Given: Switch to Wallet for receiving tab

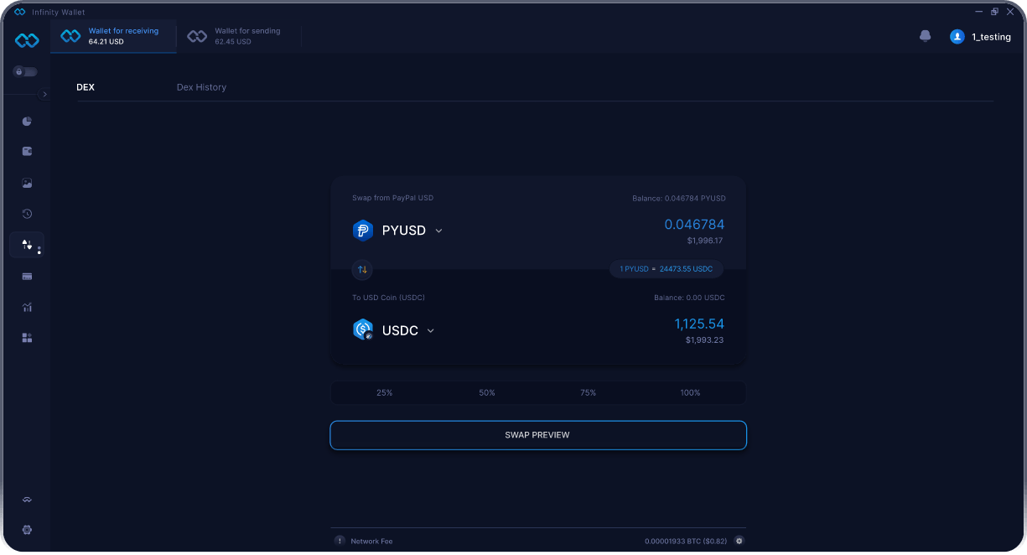Looking at the screenshot, I should click(113, 36).
